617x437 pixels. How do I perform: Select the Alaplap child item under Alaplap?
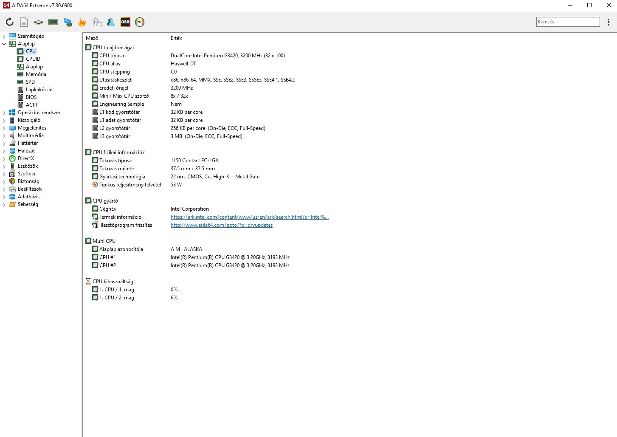pos(34,67)
